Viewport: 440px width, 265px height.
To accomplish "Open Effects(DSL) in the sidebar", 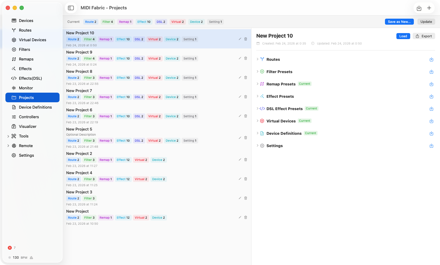I will (32, 78).
